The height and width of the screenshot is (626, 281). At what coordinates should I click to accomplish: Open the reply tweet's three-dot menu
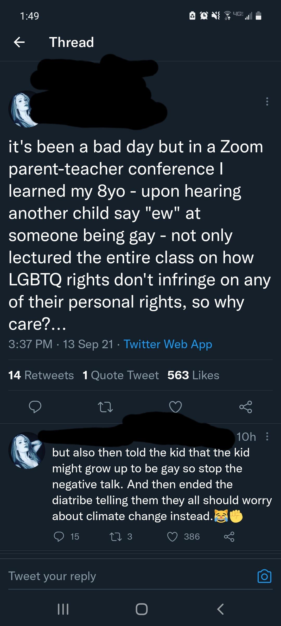point(267,436)
